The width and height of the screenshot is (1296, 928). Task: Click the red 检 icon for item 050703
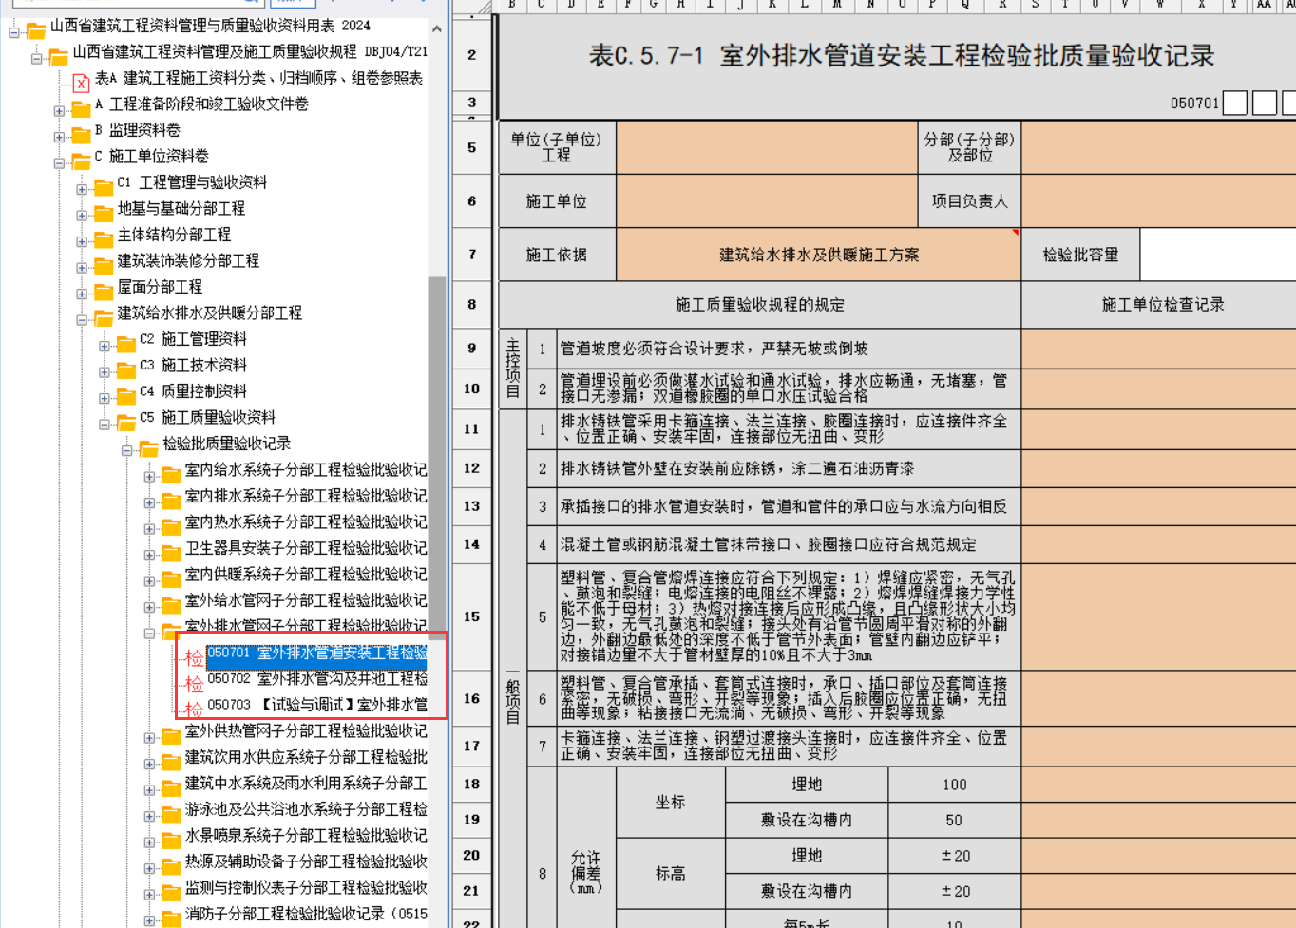coord(194,710)
